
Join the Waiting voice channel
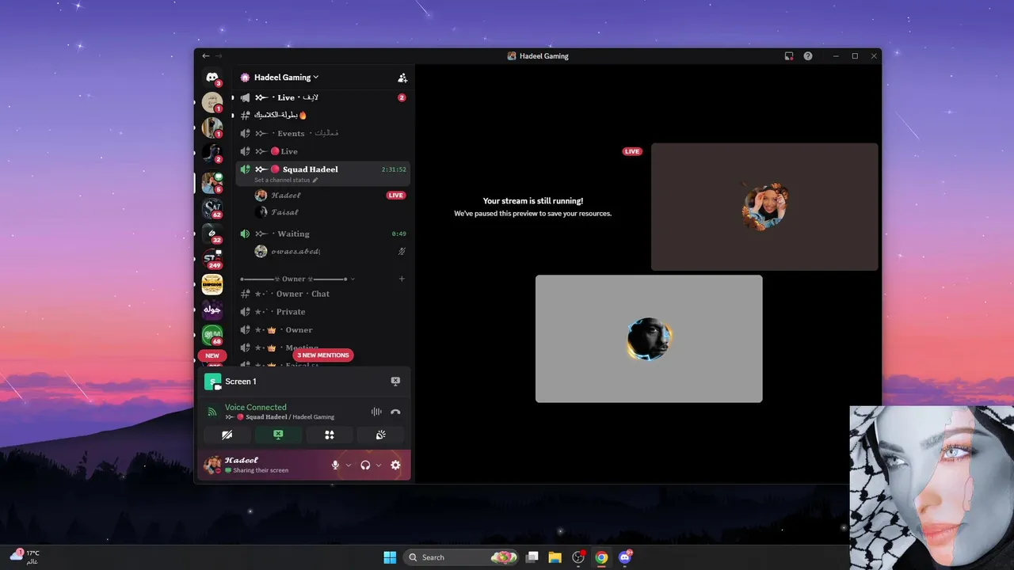pos(323,234)
